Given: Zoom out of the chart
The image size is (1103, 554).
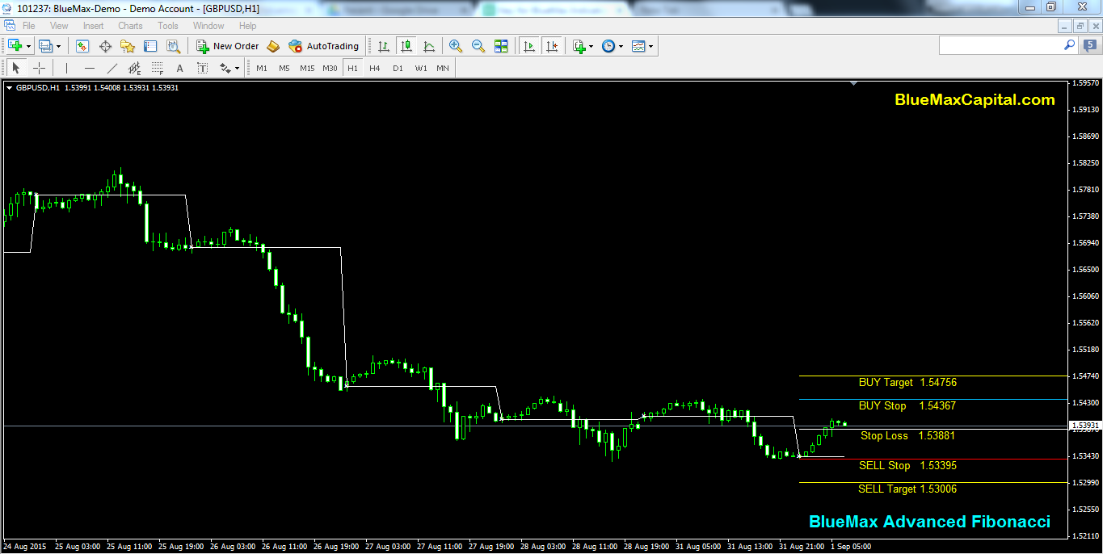Looking at the screenshot, I should click(x=478, y=46).
